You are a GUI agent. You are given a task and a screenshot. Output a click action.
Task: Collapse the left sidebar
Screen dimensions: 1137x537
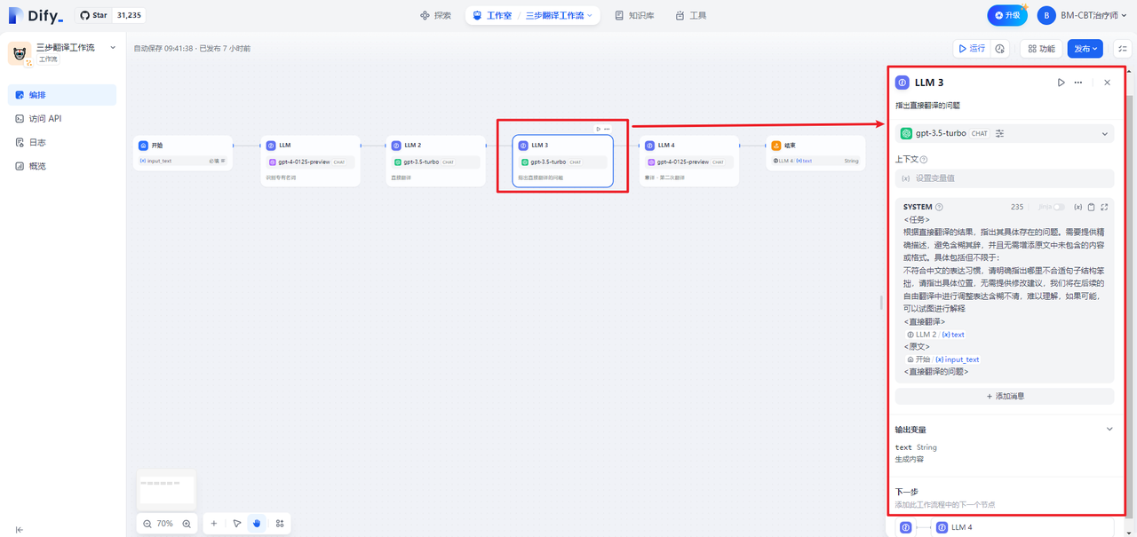[20, 529]
